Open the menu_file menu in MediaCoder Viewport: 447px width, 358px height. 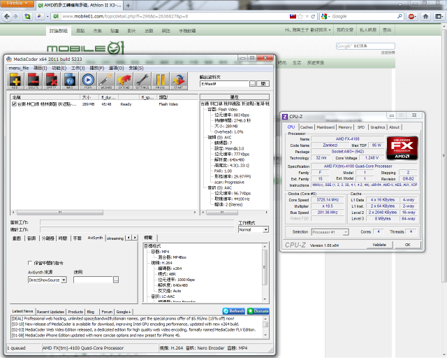click(19, 68)
